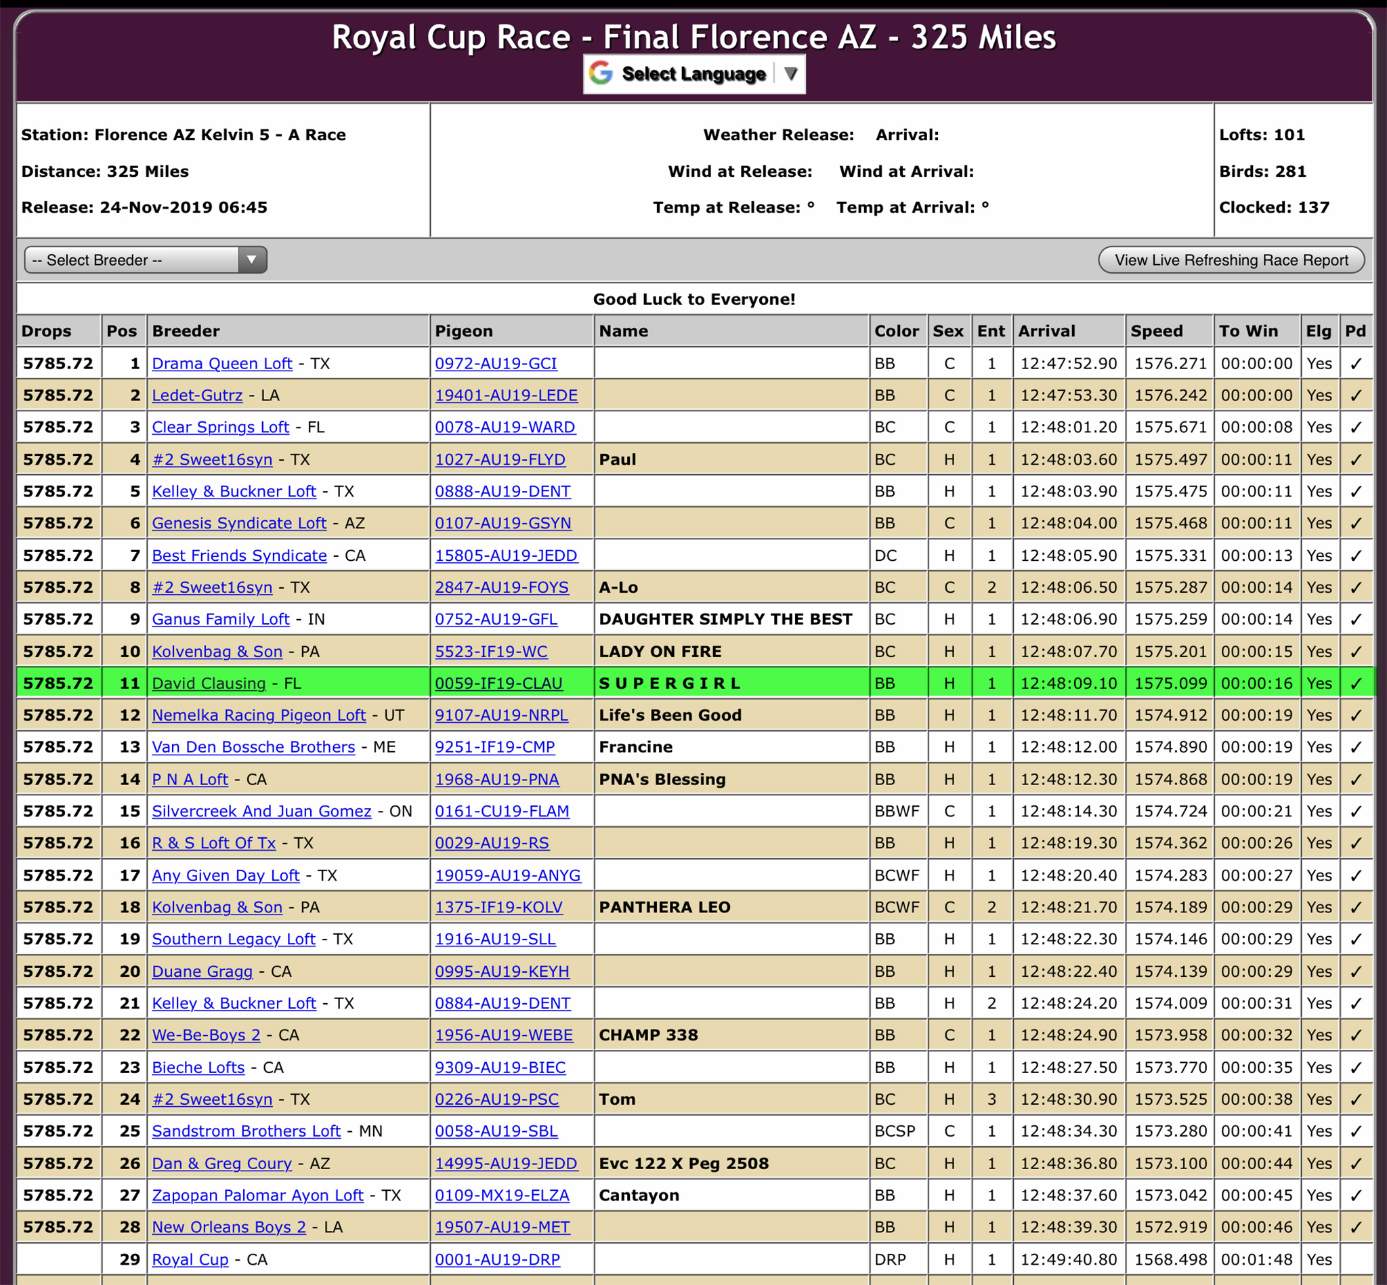Open pigeon 0972-AU19-GCI link
Screen dimensions: 1387x1285
pos(496,364)
